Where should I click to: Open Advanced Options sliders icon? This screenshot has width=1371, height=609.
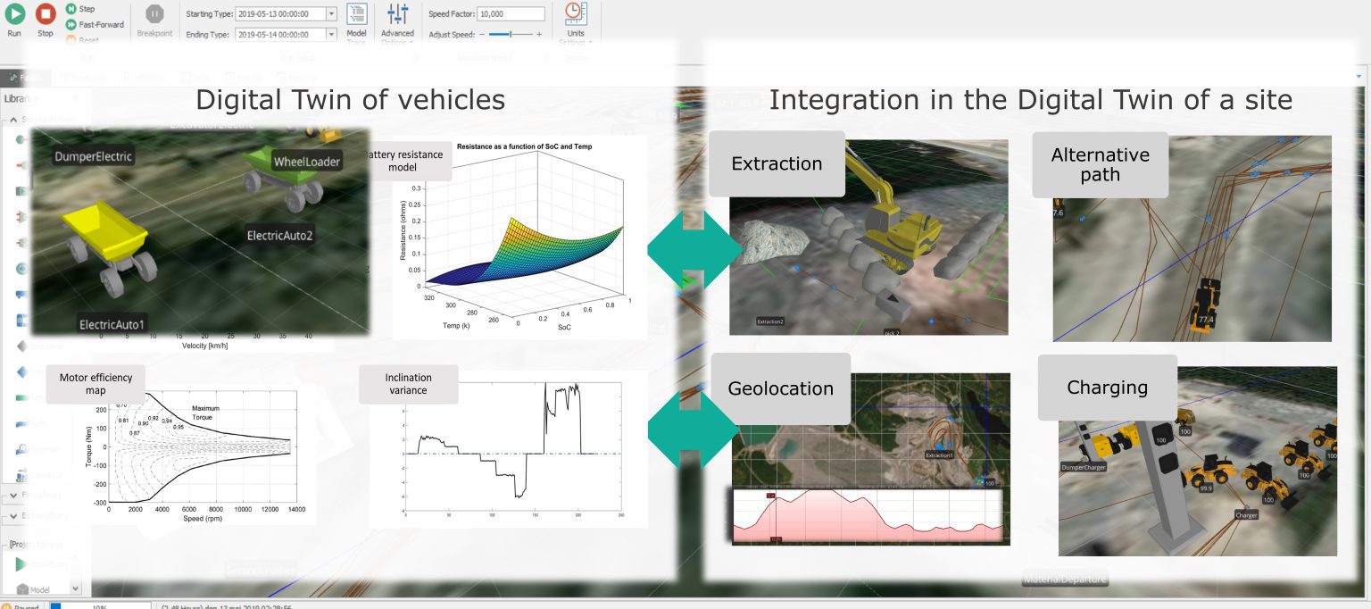(397, 14)
